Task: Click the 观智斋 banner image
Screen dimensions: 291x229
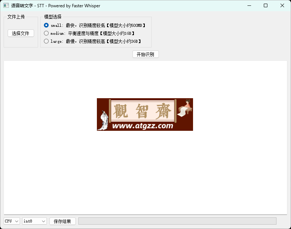Action: tap(145, 114)
